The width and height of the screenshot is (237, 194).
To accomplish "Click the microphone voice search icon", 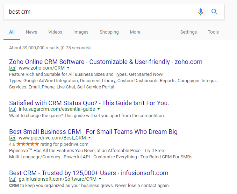I will 200,12.
